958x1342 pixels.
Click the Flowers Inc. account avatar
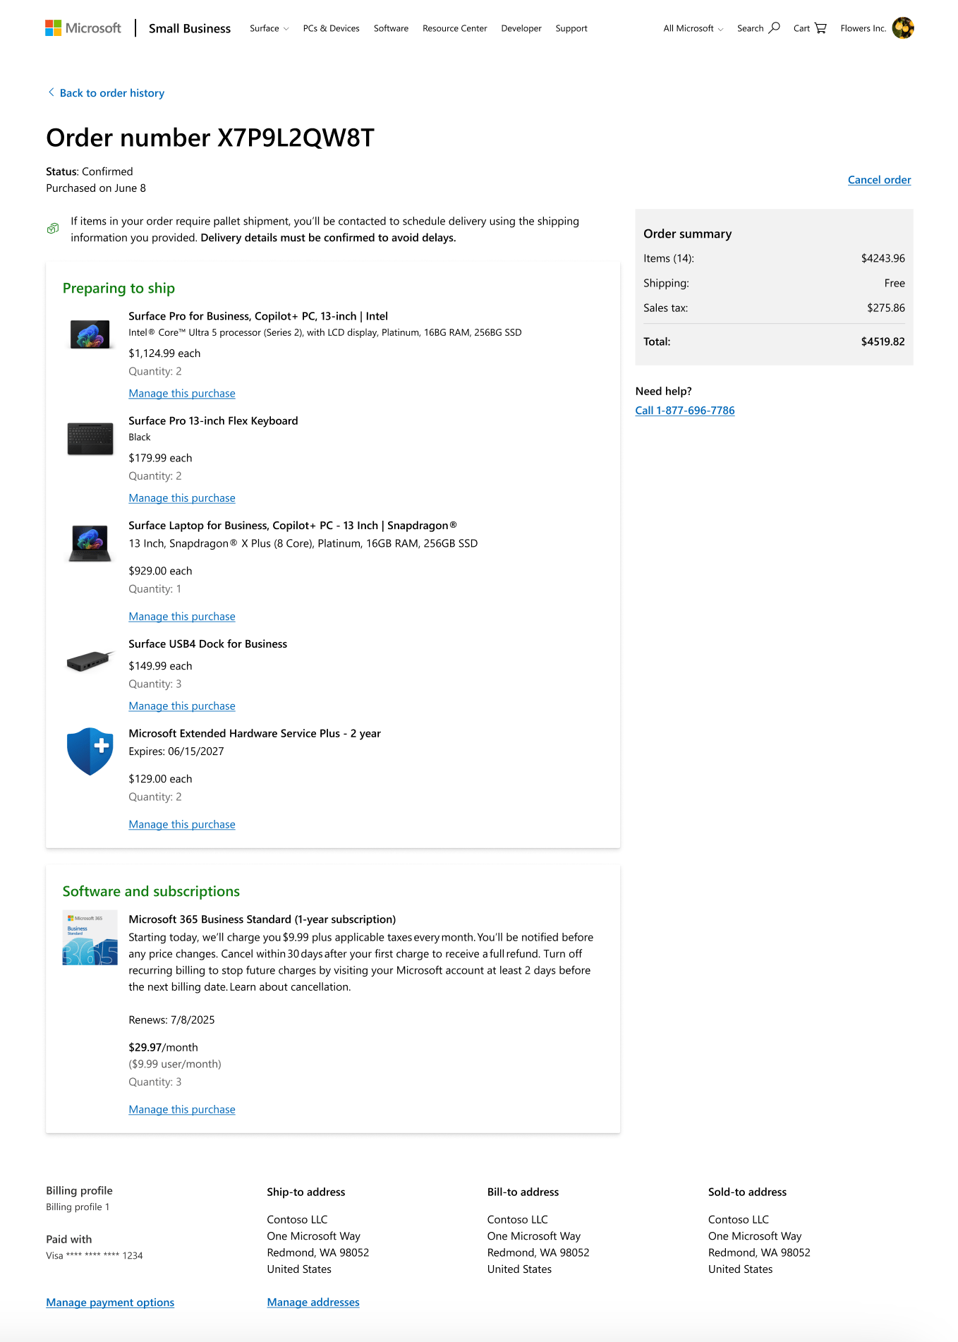[x=903, y=28]
